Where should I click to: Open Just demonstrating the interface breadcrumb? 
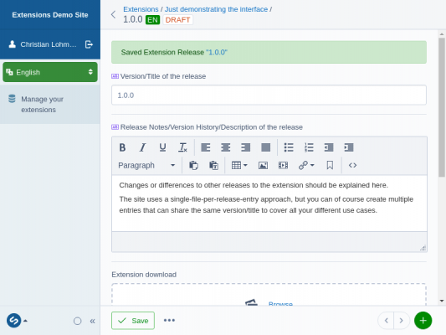[216, 9]
